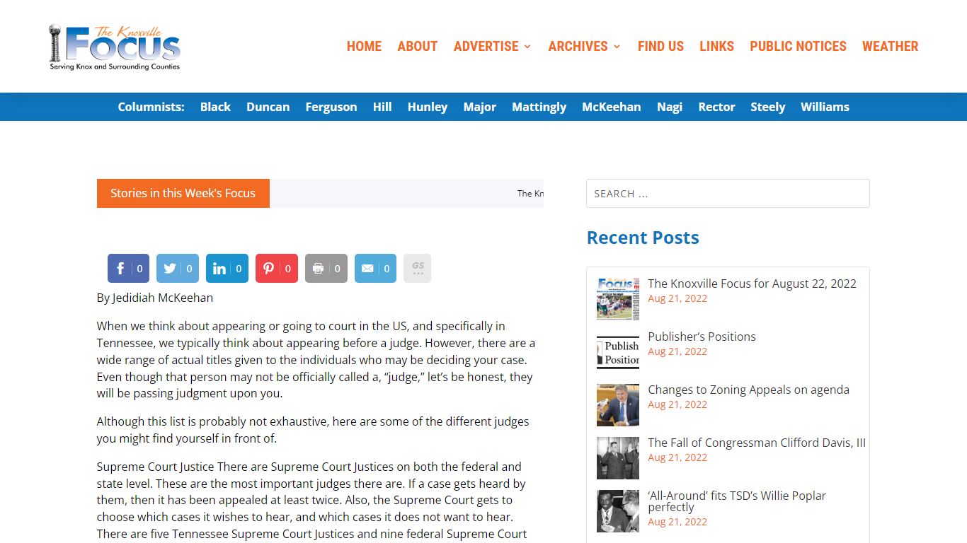Check the Weather page
The image size is (967, 543).
point(890,47)
